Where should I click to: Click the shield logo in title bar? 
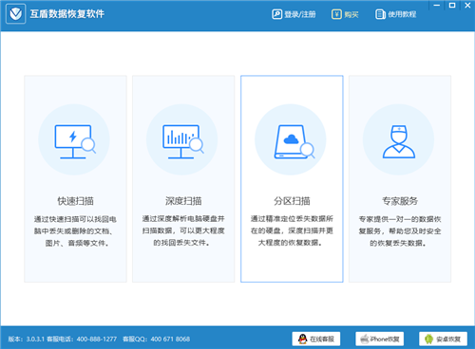pos(15,14)
